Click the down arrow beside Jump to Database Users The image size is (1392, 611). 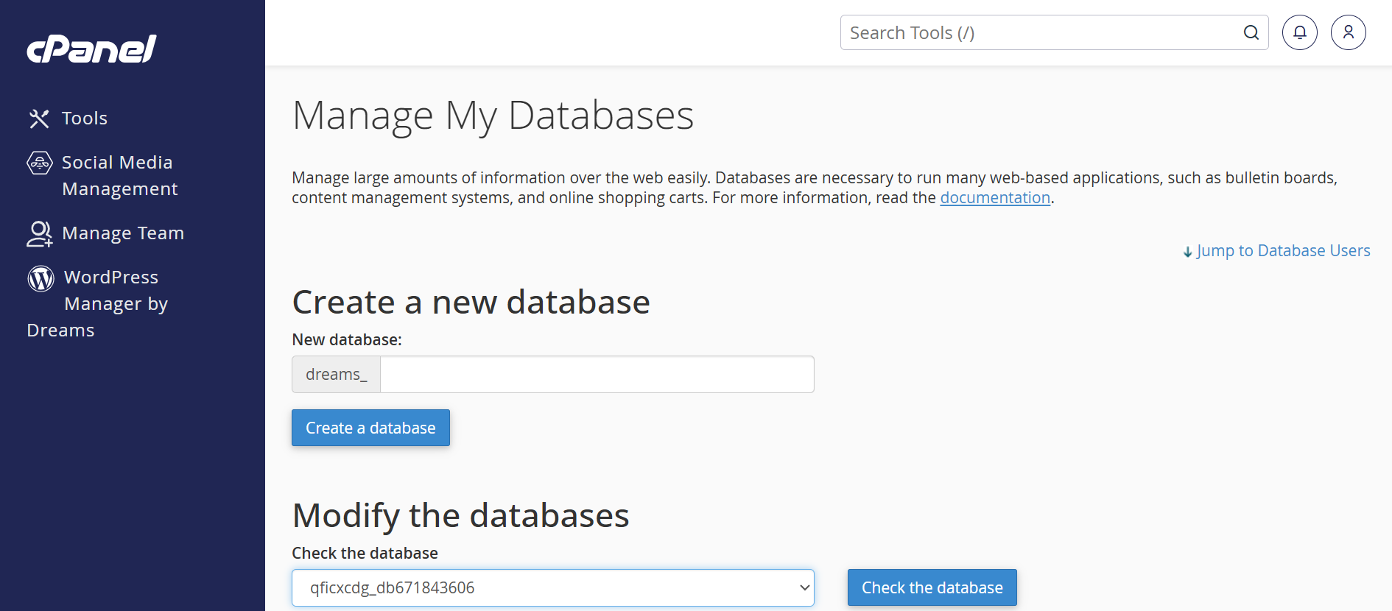click(x=1187, y=252)
